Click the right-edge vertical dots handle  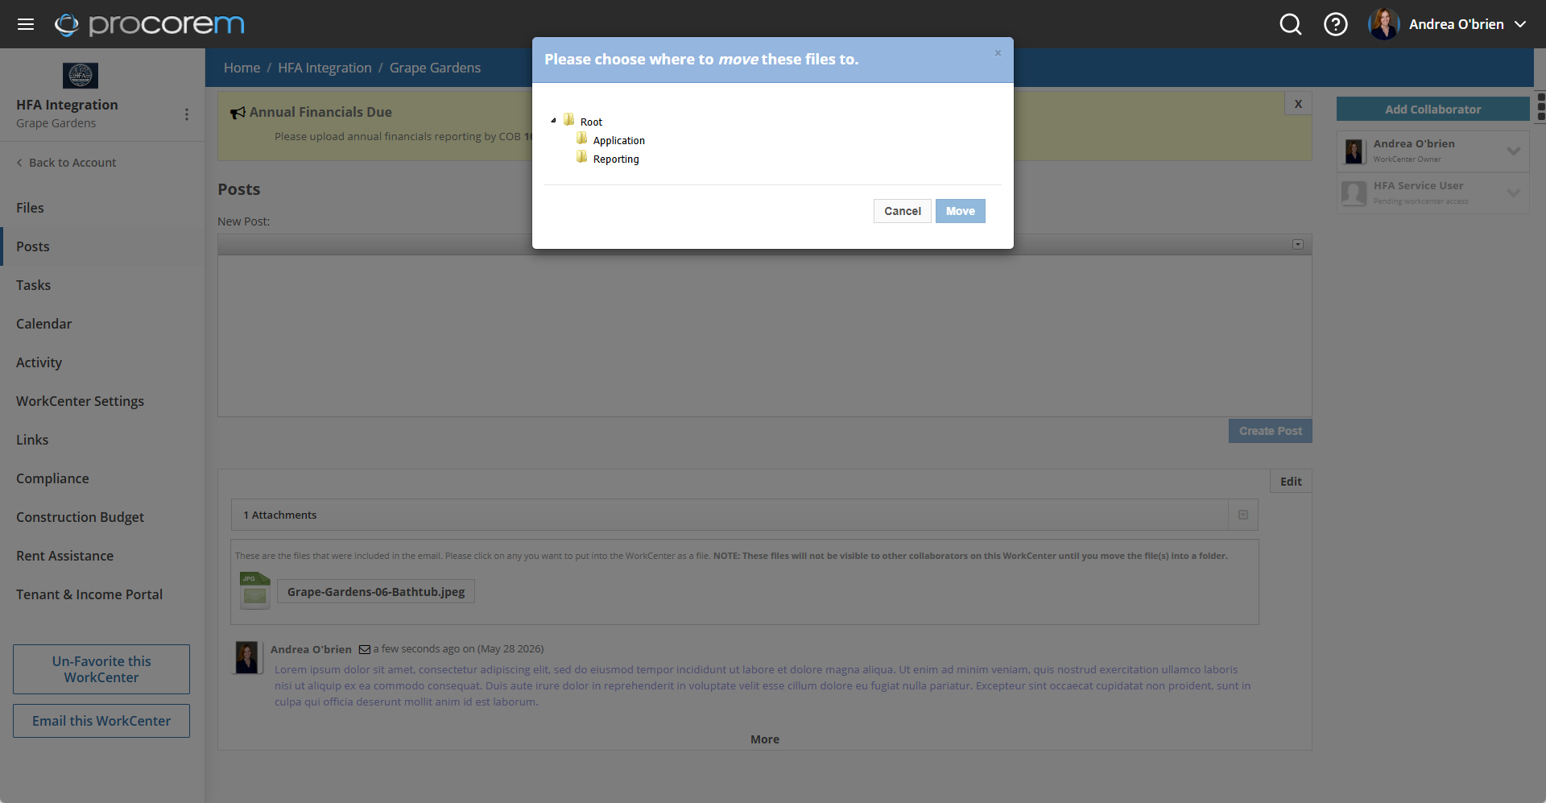(1541, 106)
